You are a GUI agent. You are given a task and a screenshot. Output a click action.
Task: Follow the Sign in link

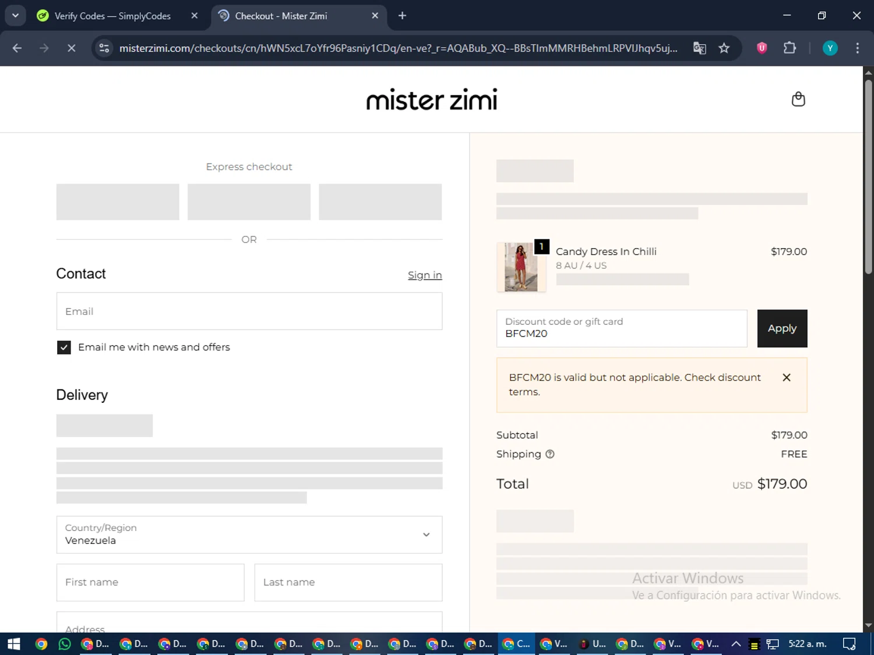[425, 275]
